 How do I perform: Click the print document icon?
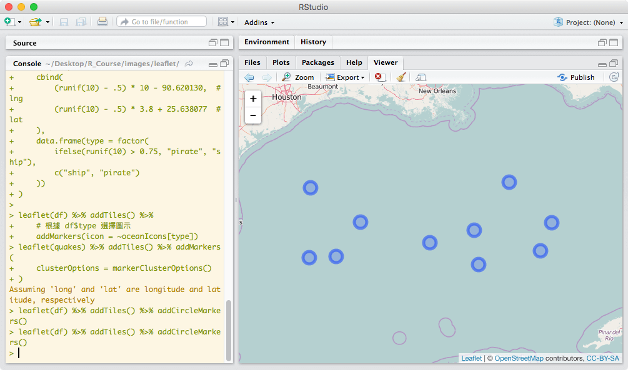point(102,22)
